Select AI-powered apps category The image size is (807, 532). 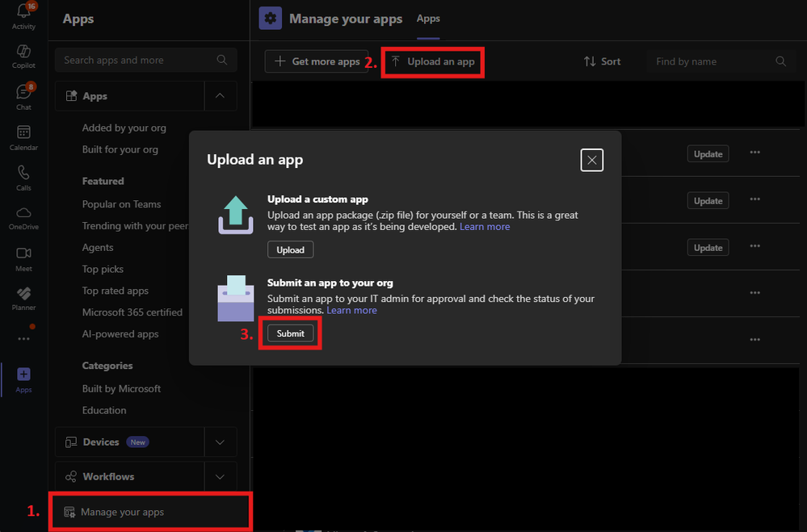[x=120, y=334]
